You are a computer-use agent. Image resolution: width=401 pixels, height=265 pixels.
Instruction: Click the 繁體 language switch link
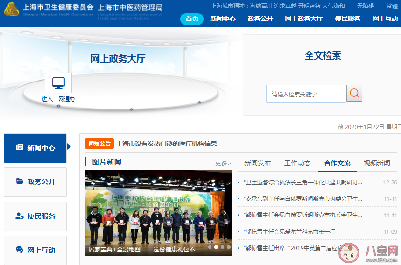coord(392,6)
